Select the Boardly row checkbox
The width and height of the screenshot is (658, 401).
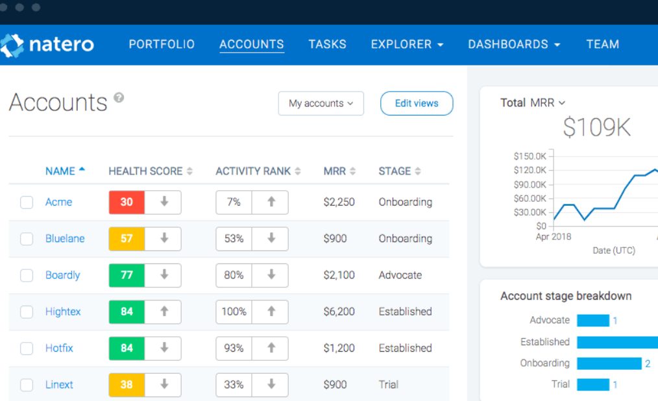click(27, 275)
